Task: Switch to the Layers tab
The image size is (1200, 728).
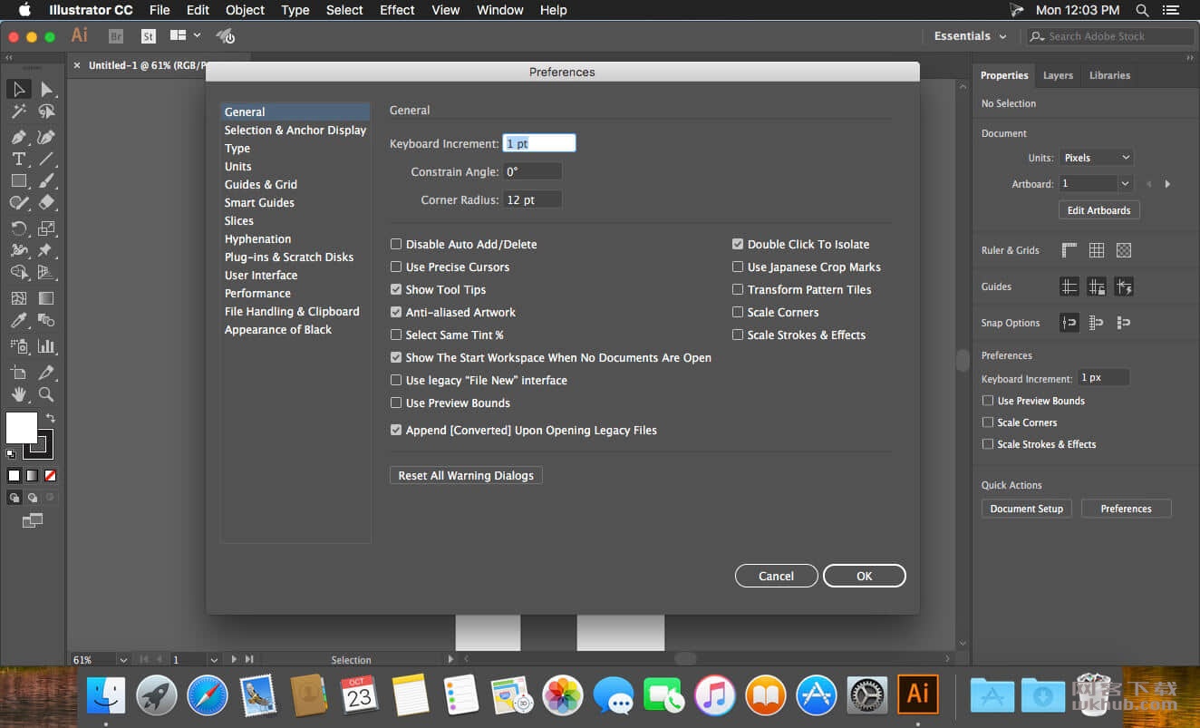Action: pos(1058,75)
